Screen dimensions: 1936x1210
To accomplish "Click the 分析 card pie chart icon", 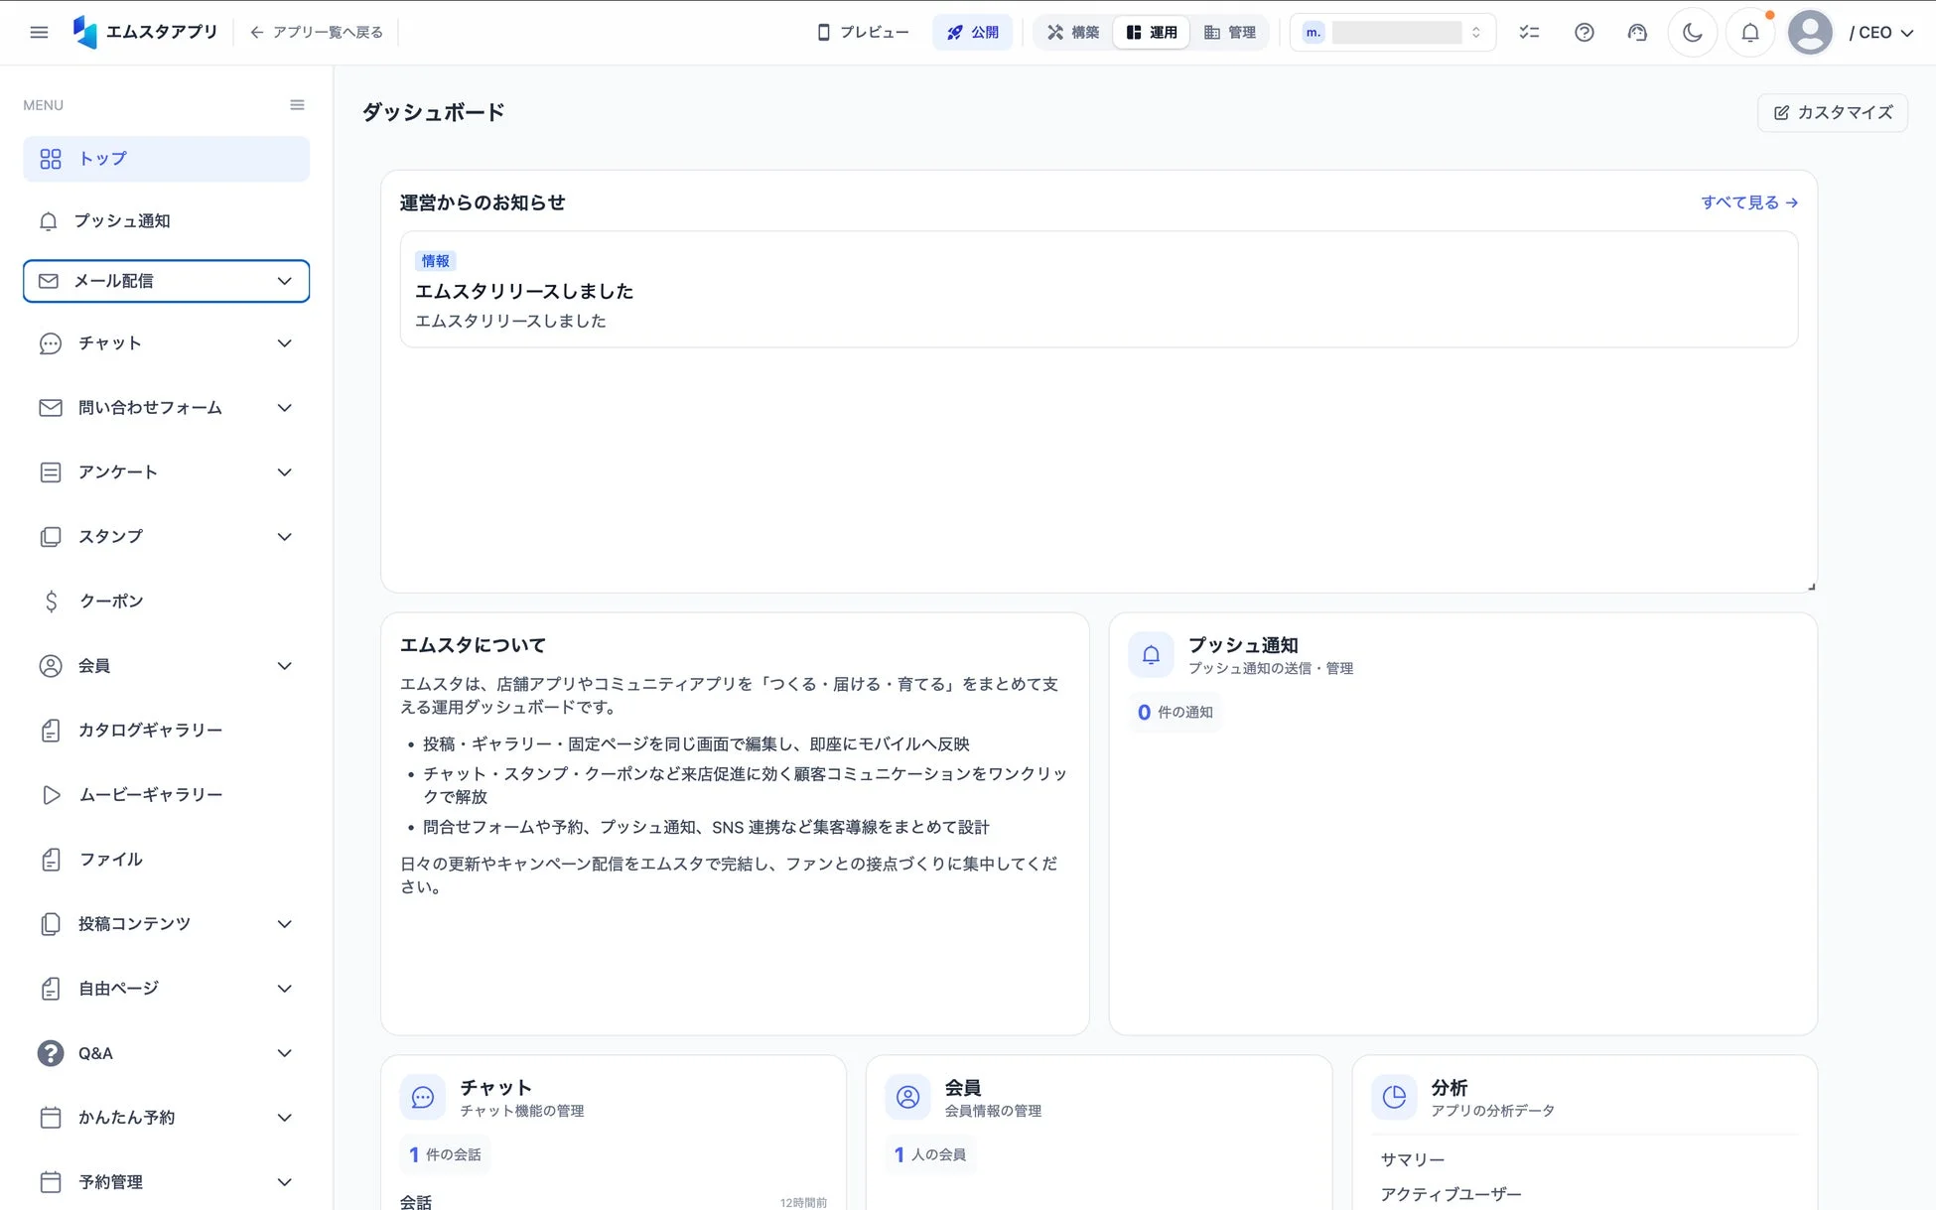I will [x=1394, y=1097].
